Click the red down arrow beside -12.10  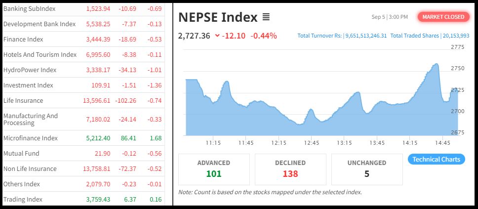pos(217,36)
